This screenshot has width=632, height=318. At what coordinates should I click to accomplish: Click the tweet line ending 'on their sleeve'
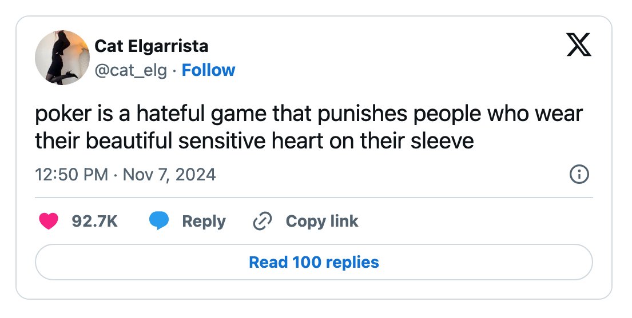coord(255,141)
